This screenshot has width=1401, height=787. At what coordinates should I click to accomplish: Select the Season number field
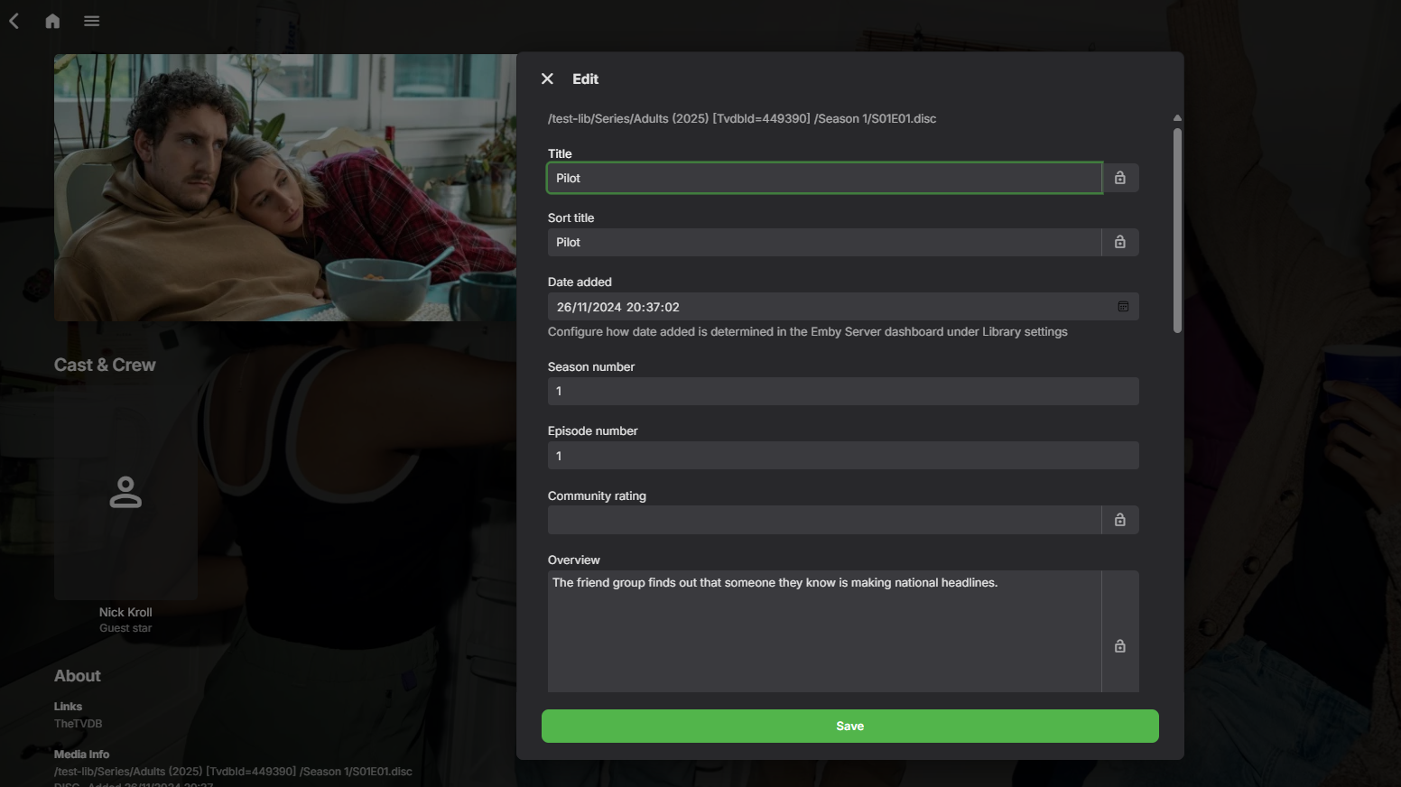pos(843,391)
